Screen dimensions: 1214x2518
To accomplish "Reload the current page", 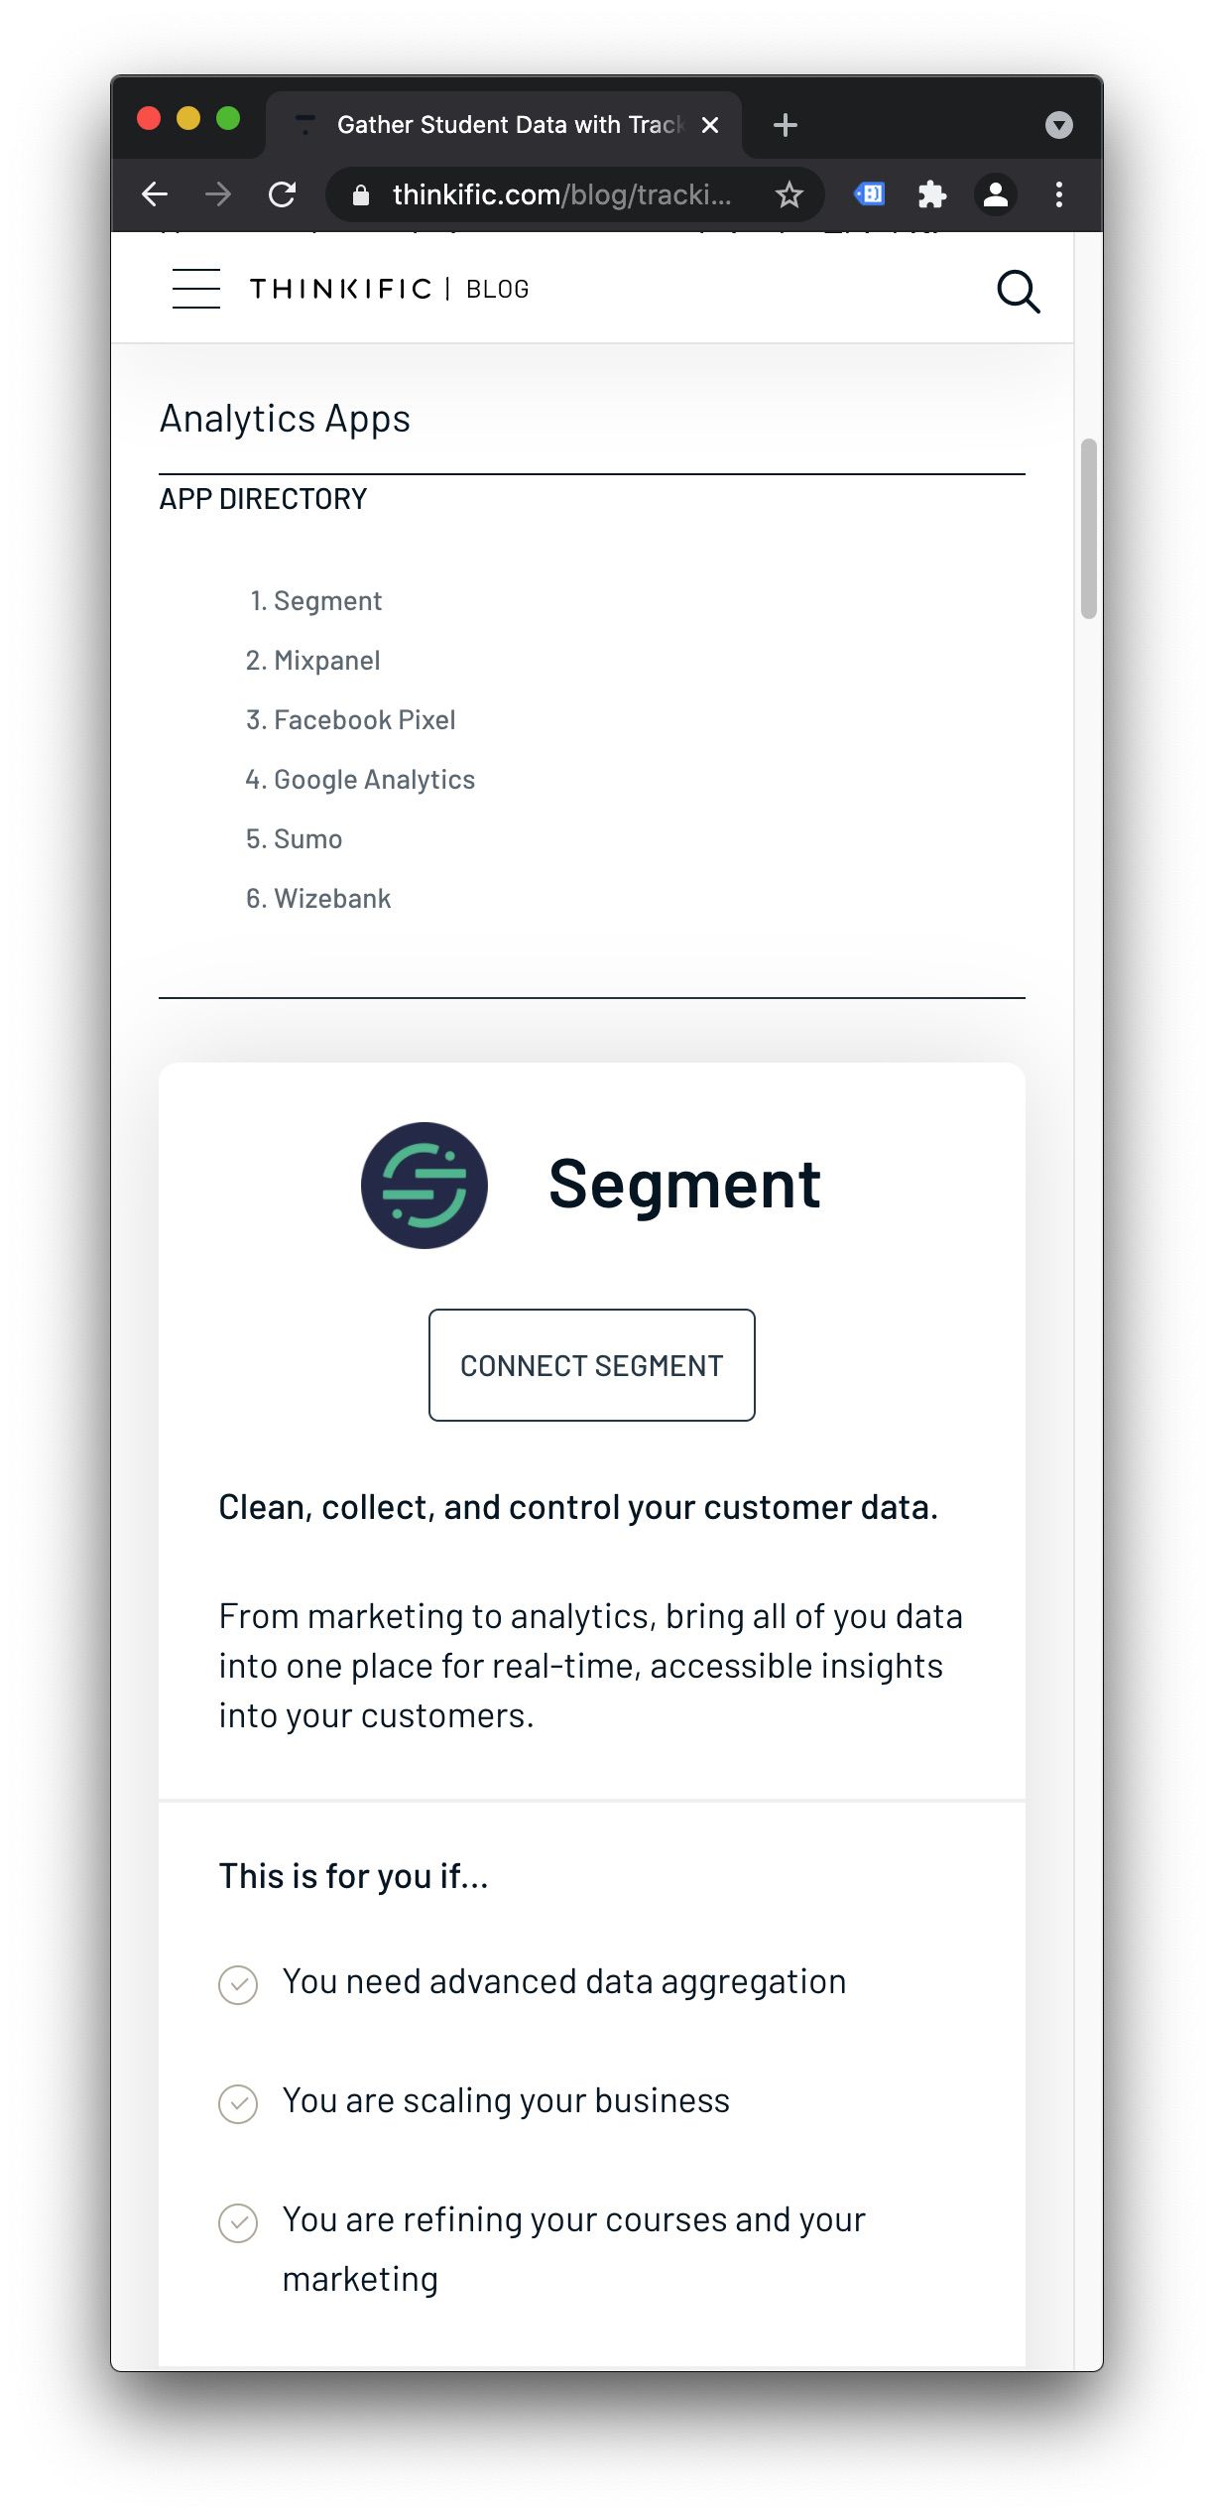I will [283, 194].
